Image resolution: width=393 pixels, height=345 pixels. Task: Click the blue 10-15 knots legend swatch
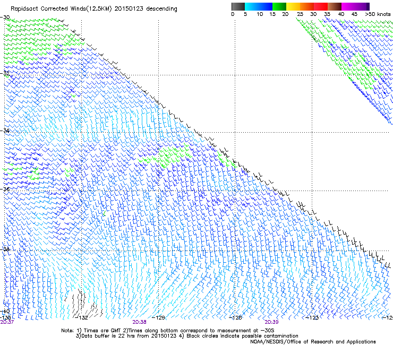point(266,6)
